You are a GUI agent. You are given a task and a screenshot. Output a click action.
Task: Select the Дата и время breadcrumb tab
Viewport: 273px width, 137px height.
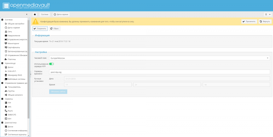[61, 15]
